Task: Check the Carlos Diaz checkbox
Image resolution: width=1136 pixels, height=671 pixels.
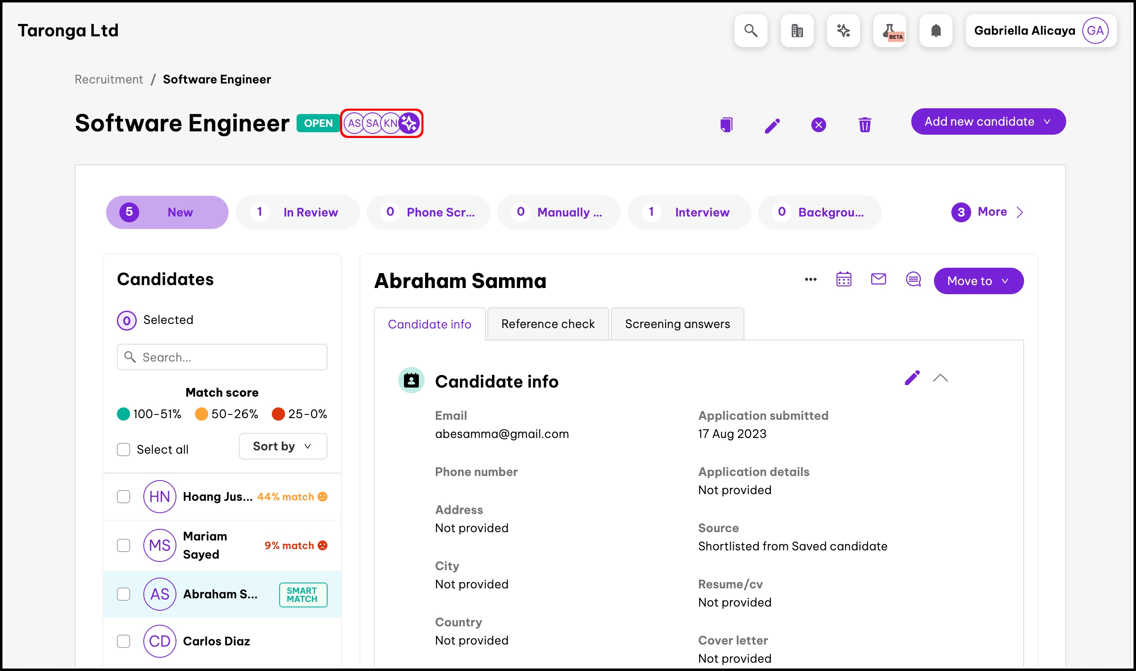Action: tap(124, 642)
